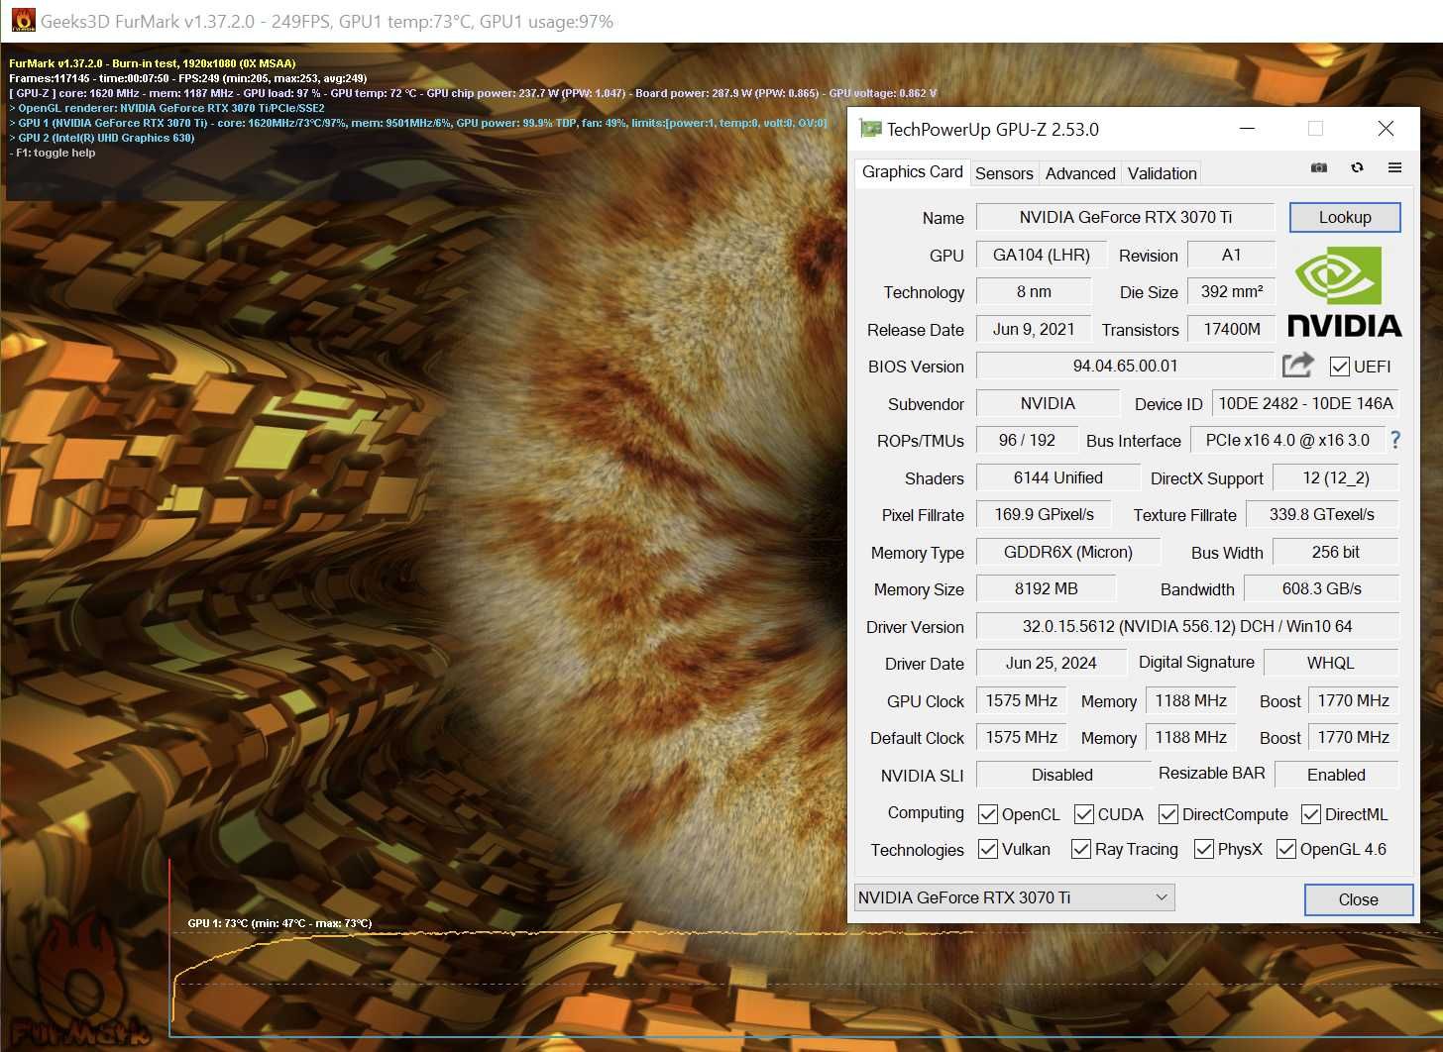Click the Digital Signature value WHQL
Screen dimensions: 1443x1052
[1330, 663]
